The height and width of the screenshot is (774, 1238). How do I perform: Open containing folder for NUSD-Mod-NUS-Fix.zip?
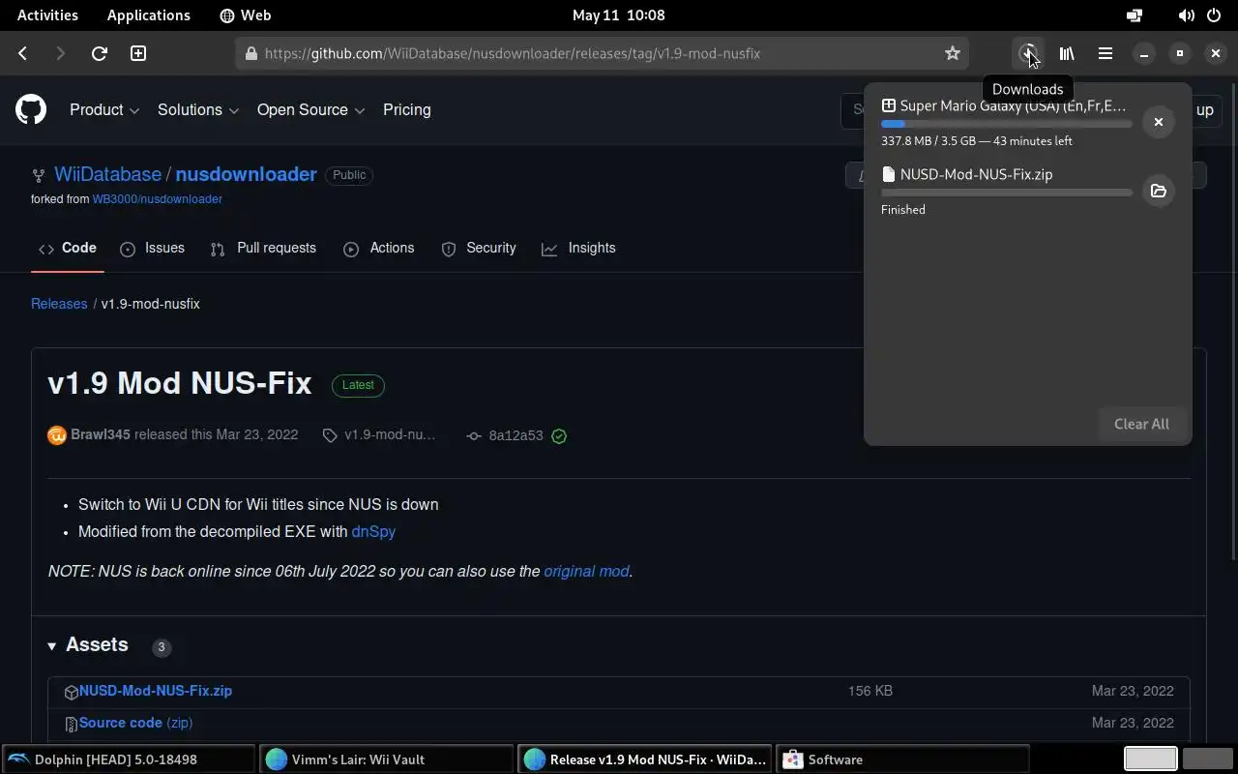click(1158, 191)
